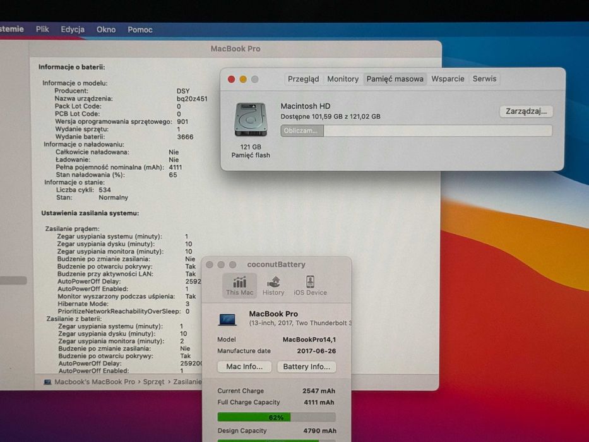Click the coconutBattery window title
Screen dimensions: 589x442
coord(276,265)
